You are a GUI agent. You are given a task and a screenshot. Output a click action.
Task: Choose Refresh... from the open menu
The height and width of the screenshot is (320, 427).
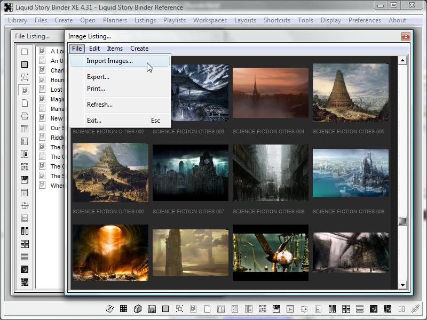click(x=100, y=105)
